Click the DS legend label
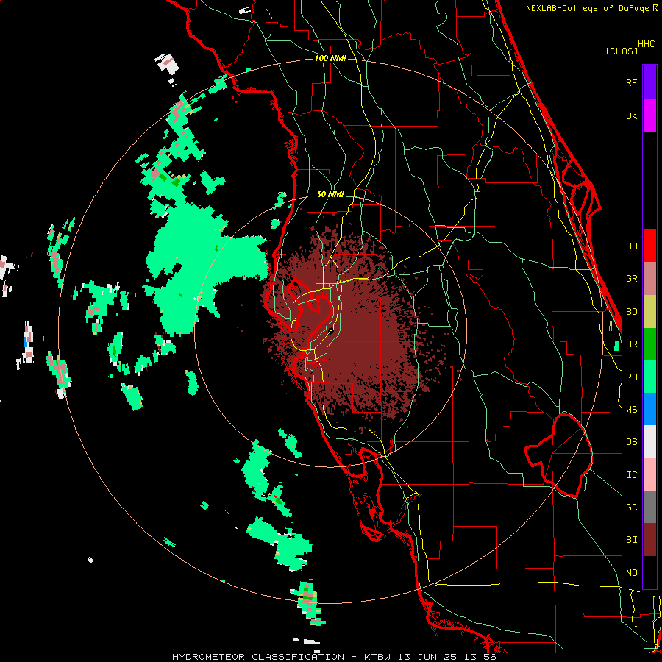662x662 pixels. click(x=632, y=441)
